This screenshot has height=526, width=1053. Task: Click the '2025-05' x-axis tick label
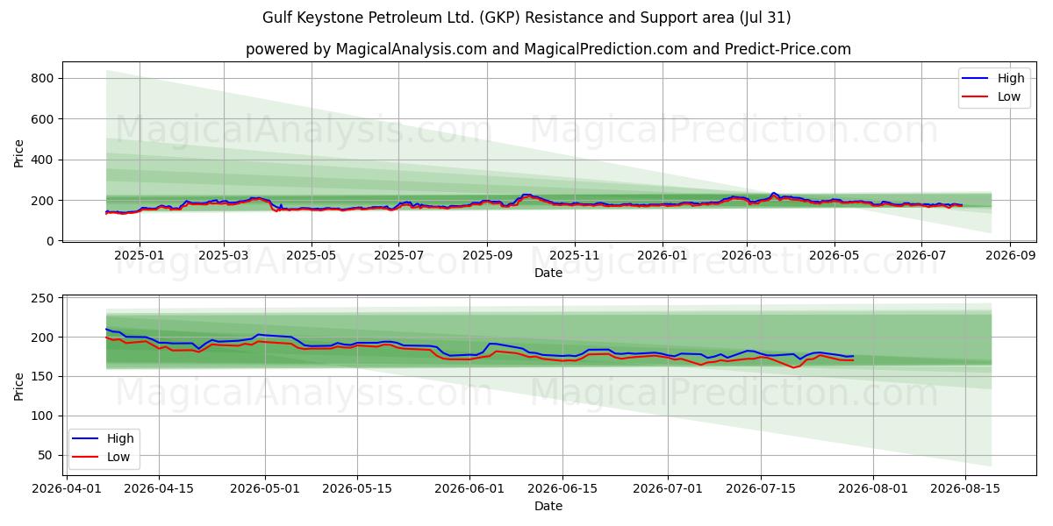[312, 256]
